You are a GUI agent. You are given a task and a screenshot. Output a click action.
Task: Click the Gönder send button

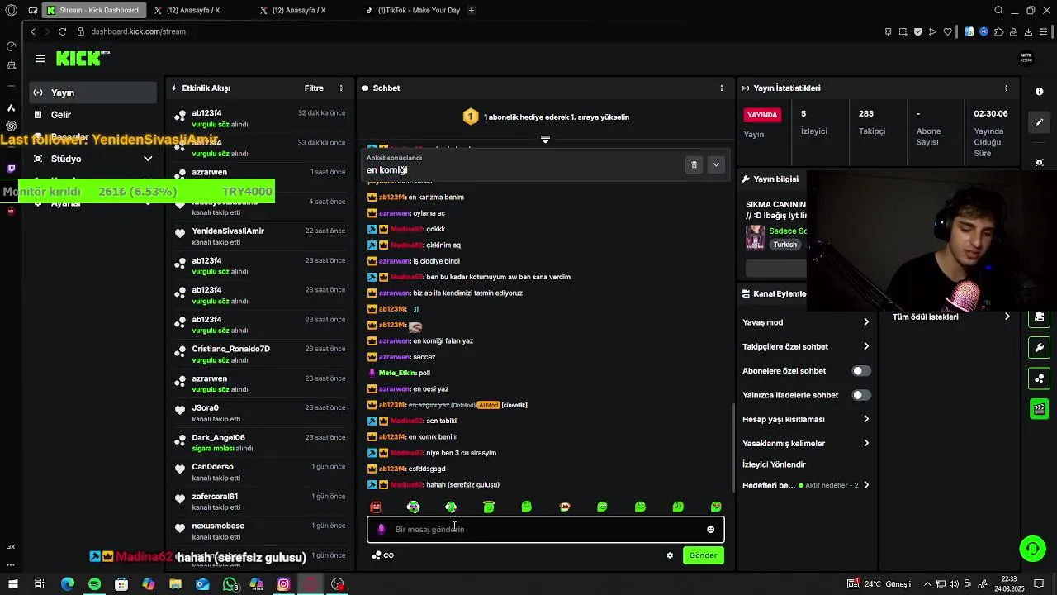point(704,555)
